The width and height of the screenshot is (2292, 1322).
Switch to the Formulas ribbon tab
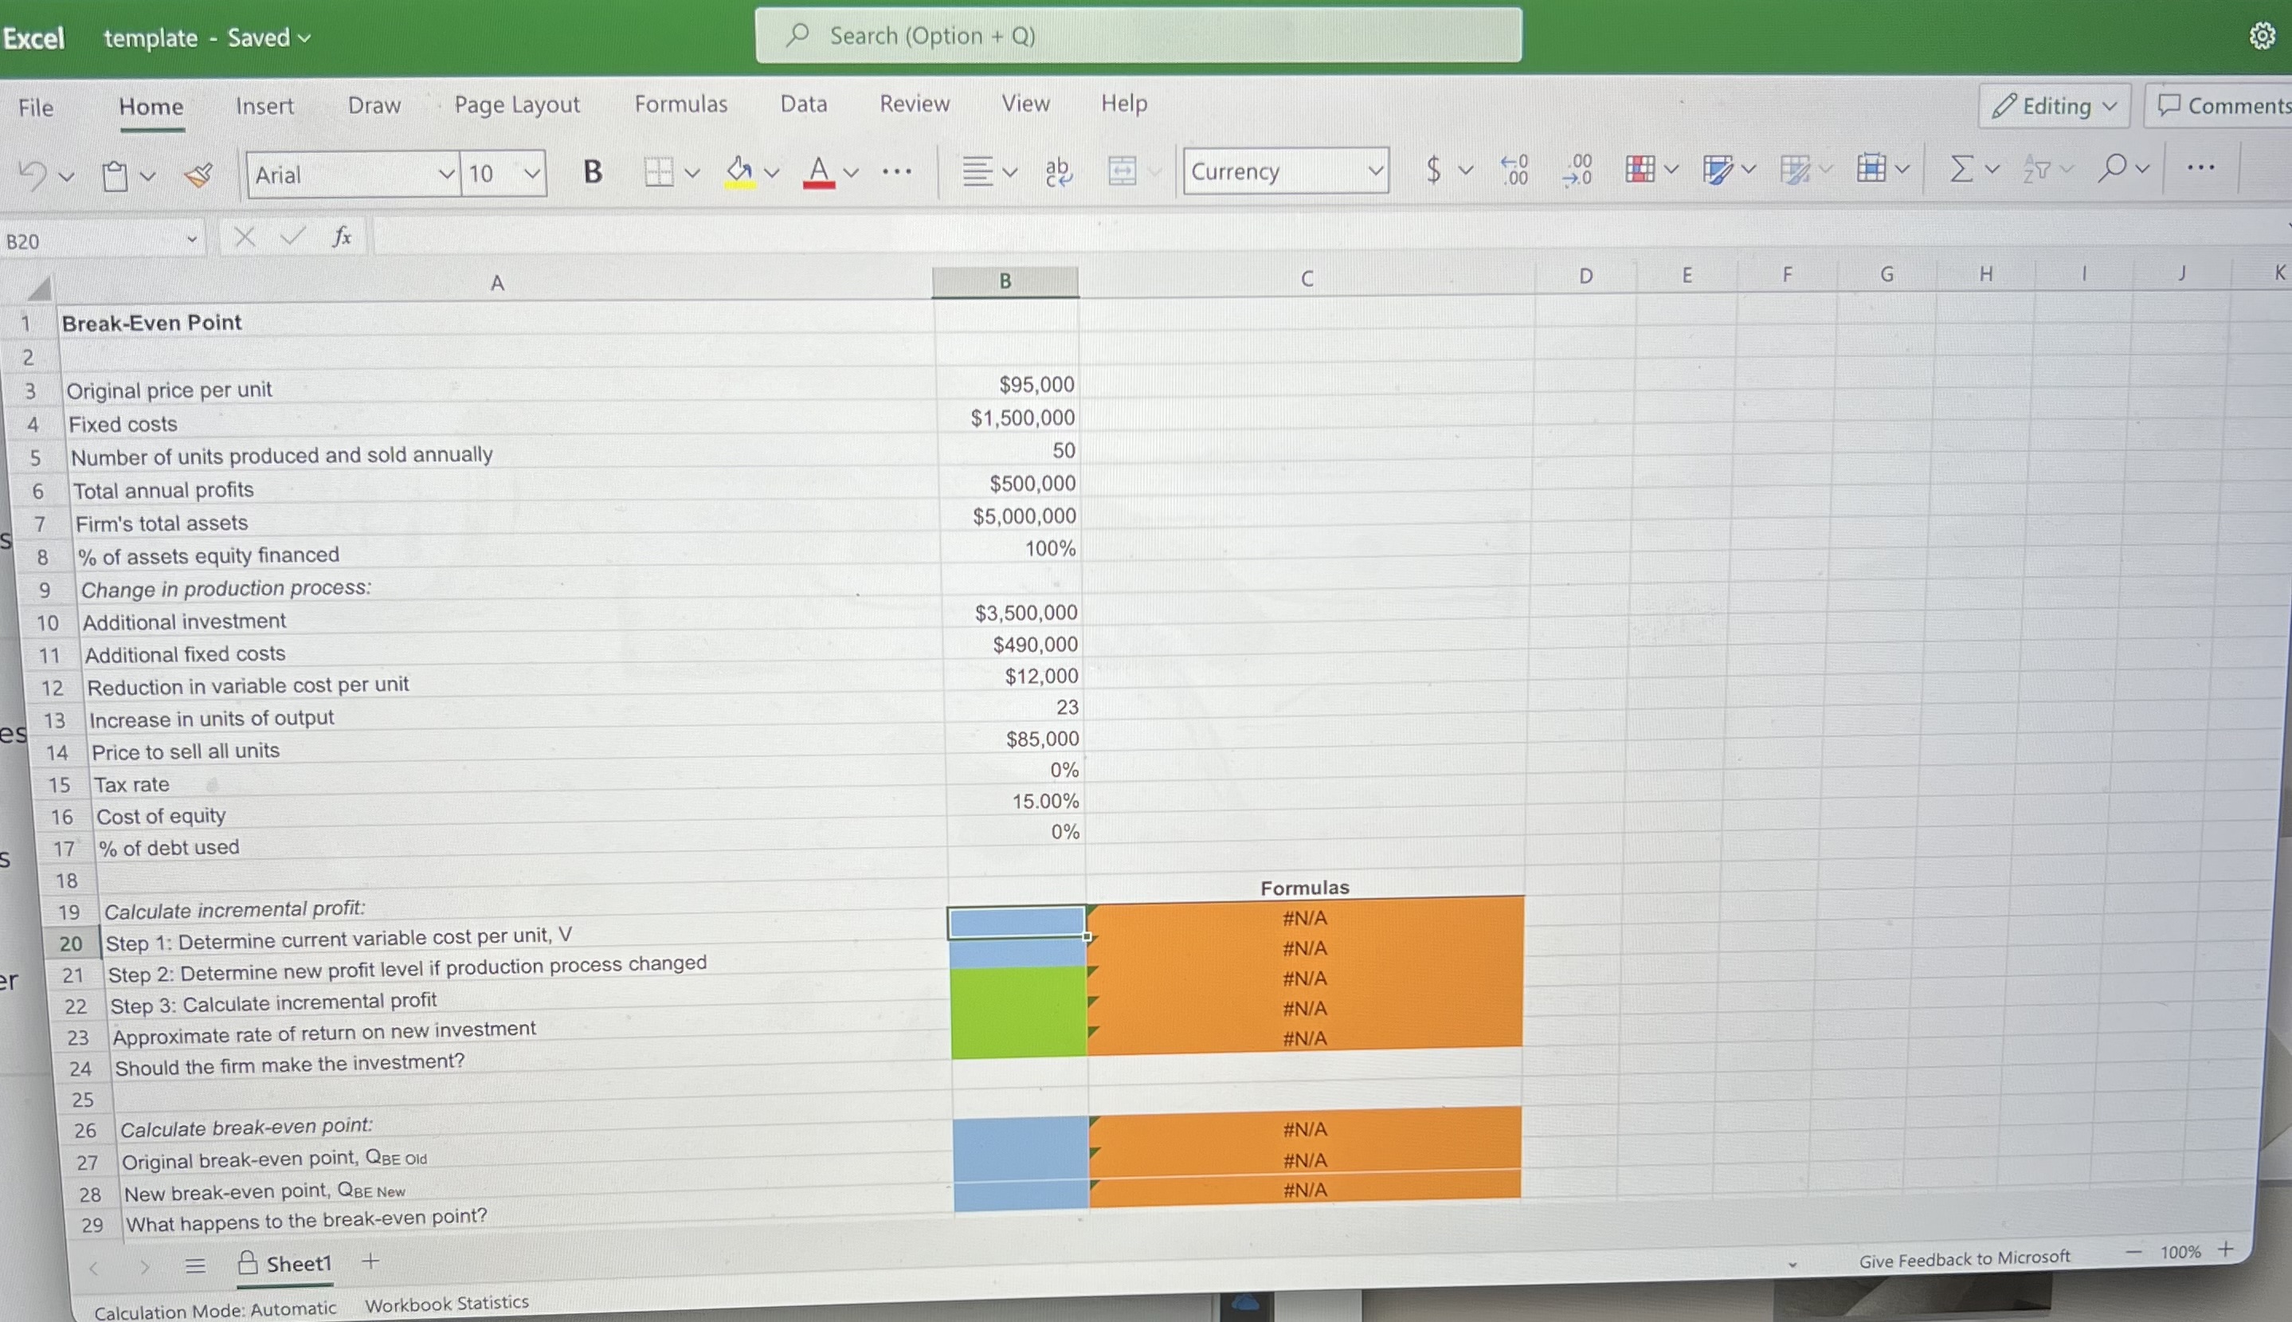point(681,104)
